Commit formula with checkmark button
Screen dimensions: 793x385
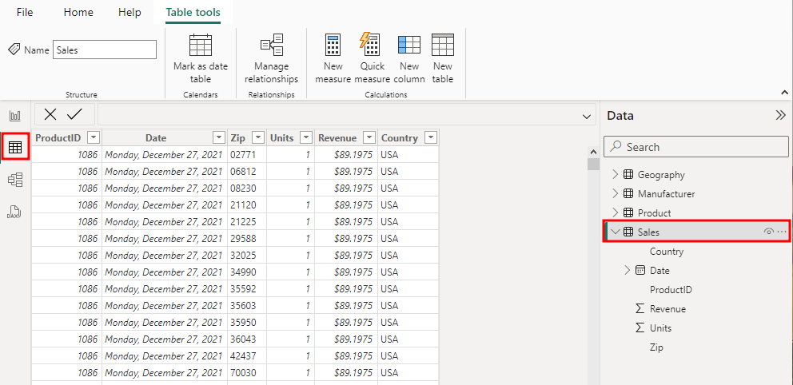(74, 114)
